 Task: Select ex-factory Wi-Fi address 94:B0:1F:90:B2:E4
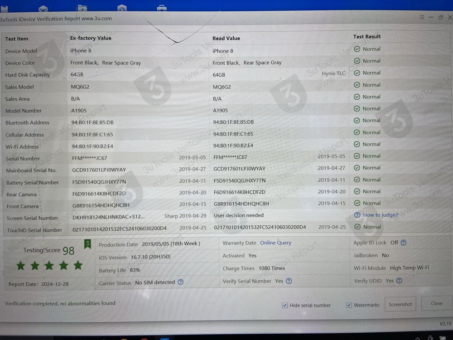pyautogui.click(x=92, y=146)
